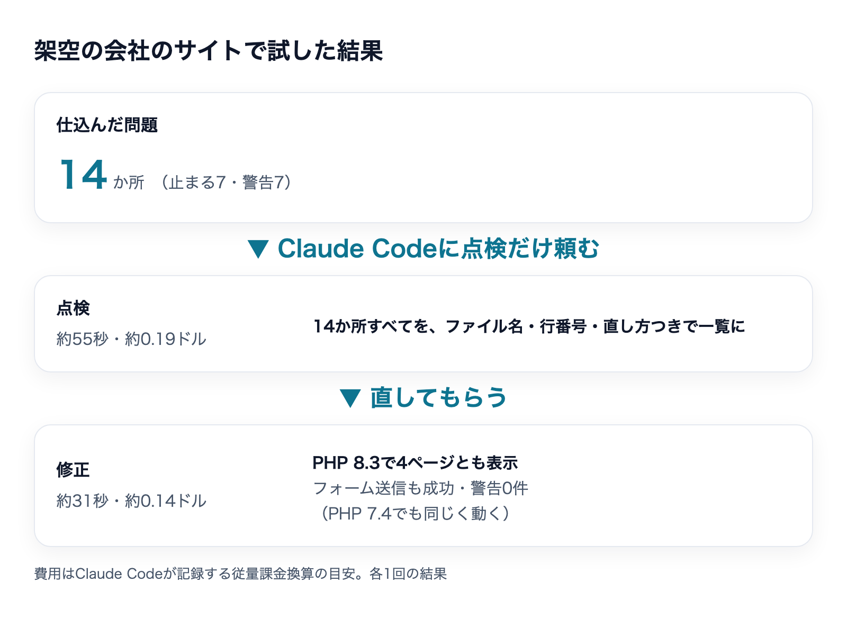Select the 修正 card title
The height and width of the screenshot is (619, 847).
pos(73,470)
